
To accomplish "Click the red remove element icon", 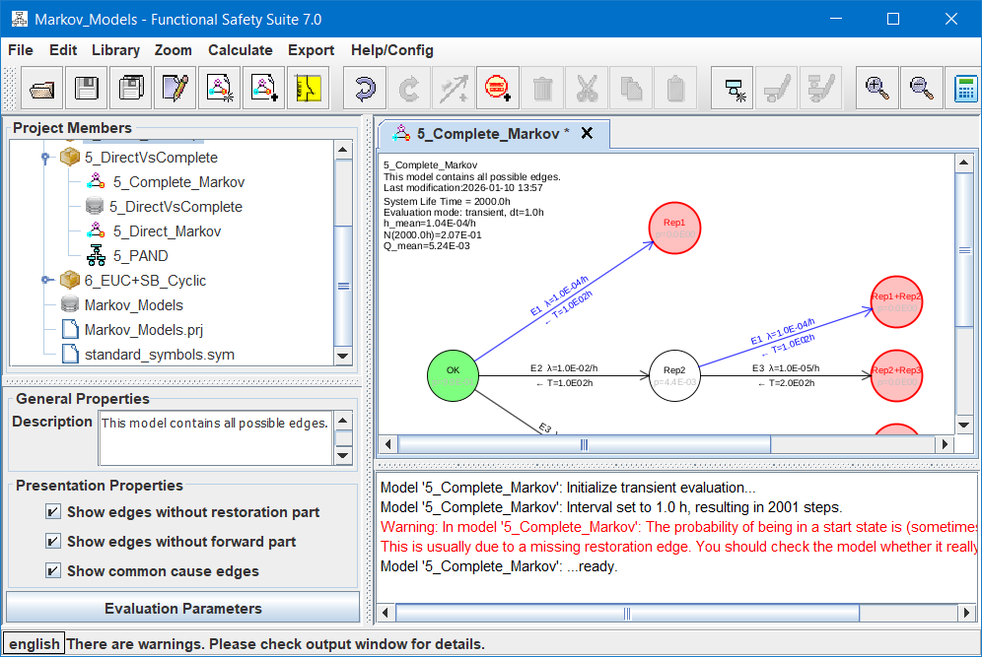I will click(497, 89).
